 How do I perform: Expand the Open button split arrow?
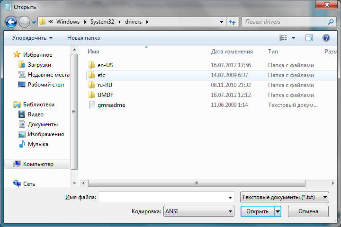pos(278,211)
